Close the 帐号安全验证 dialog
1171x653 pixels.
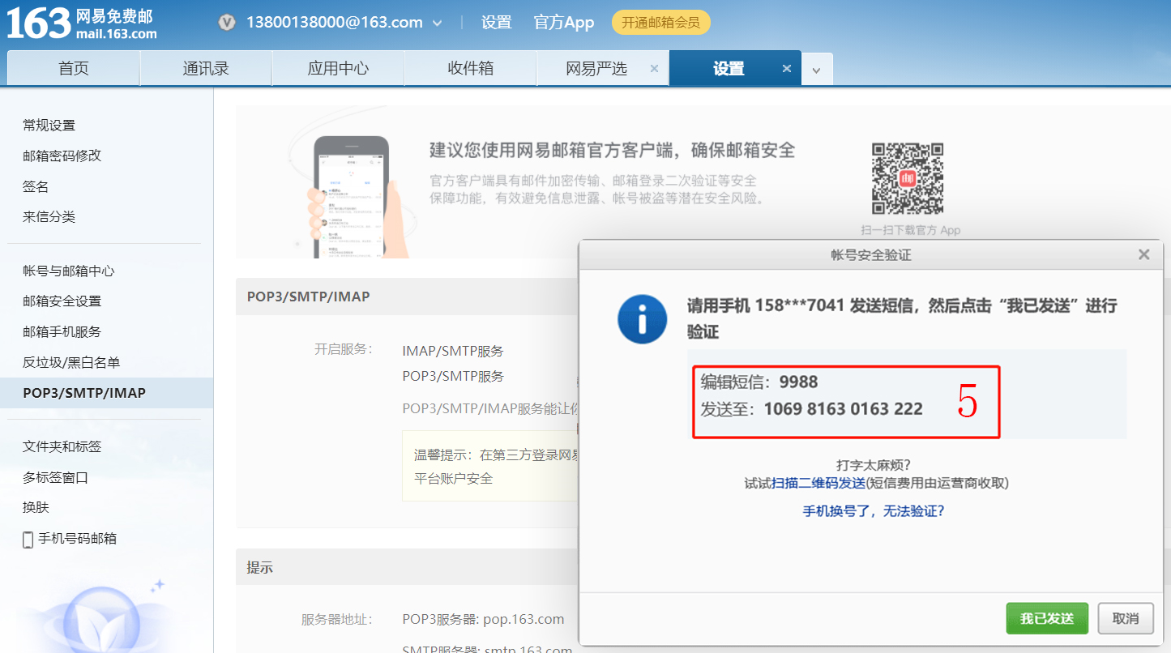[x=1143, y=254]
